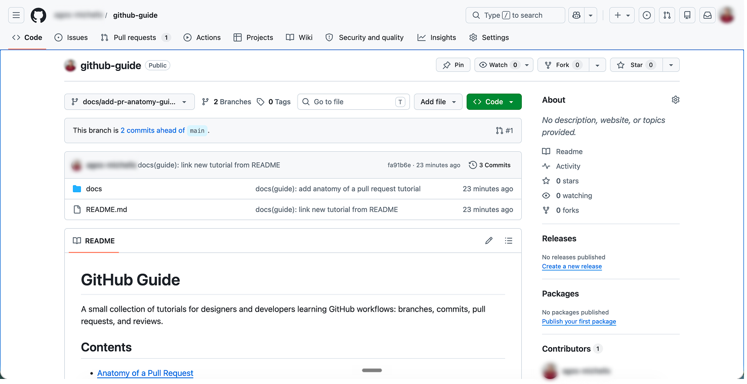
Task: Open the Insights tab
Action: click(x=437, y=37)
